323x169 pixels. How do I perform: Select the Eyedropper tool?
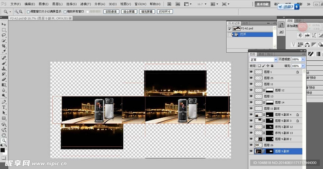point(4,51)
